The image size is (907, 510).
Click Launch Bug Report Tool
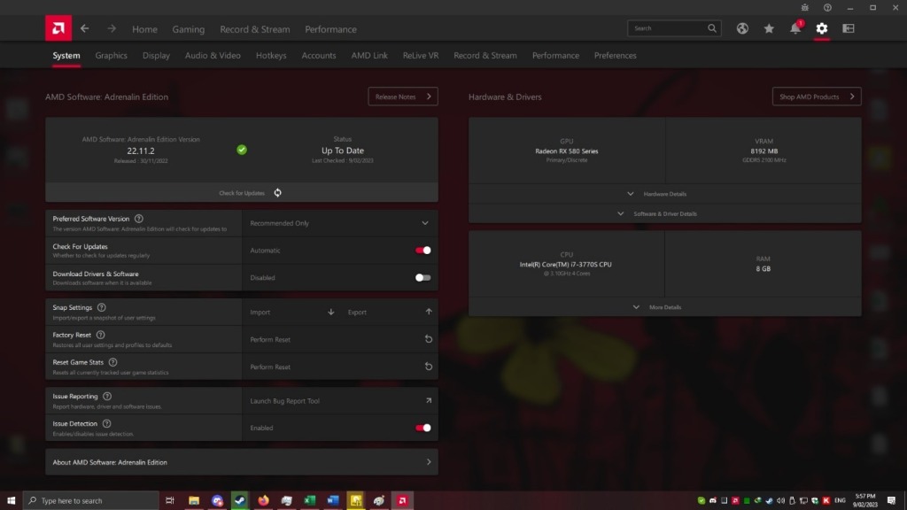(339, 400)
